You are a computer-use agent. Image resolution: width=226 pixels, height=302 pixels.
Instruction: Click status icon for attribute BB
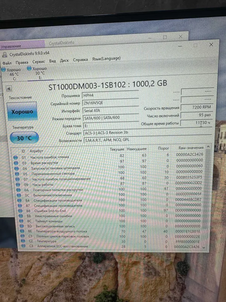click(21, 216)
